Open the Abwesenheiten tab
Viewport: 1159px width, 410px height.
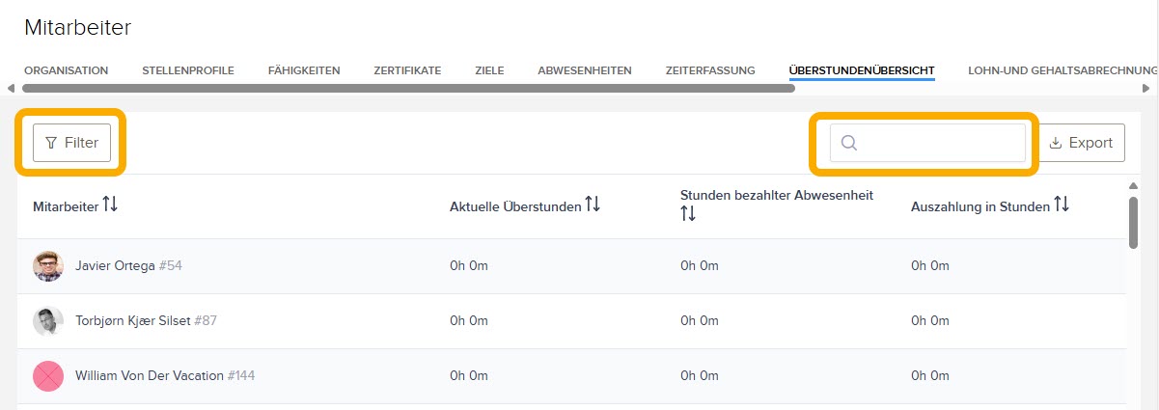(585, 70)
